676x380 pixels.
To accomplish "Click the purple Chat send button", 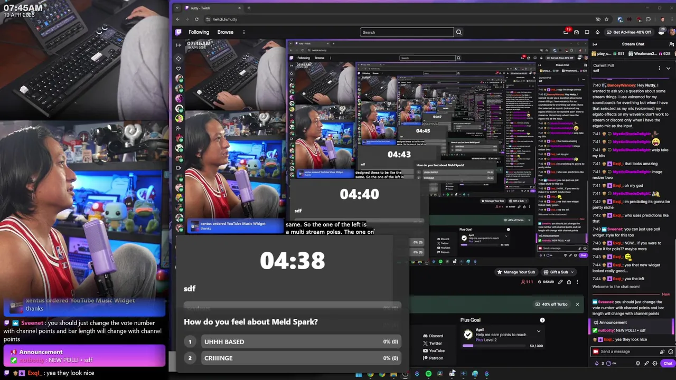I will pyautogui.click(x=668, y=363).
